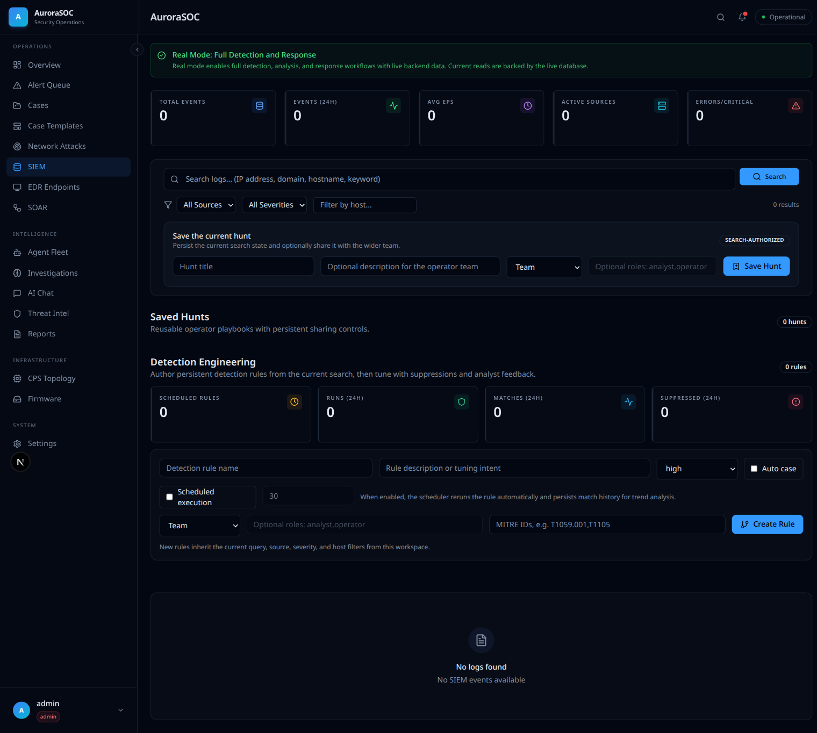Click the Errors/Critical warning triangle icon
This screenshot has height=733, width=817.
pos(796,106)
